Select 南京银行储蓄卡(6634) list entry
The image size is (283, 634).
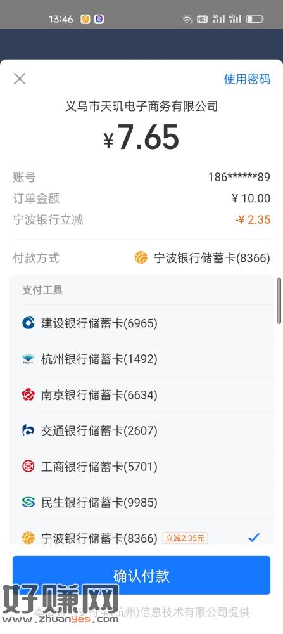tap(141, 394)
